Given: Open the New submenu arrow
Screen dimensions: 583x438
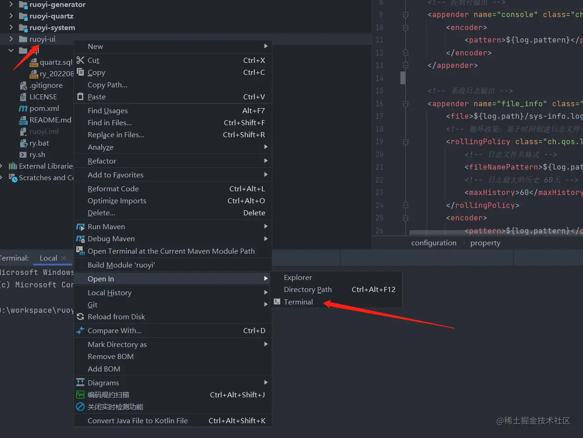Looking at the screenshot, I should point(266,46).
